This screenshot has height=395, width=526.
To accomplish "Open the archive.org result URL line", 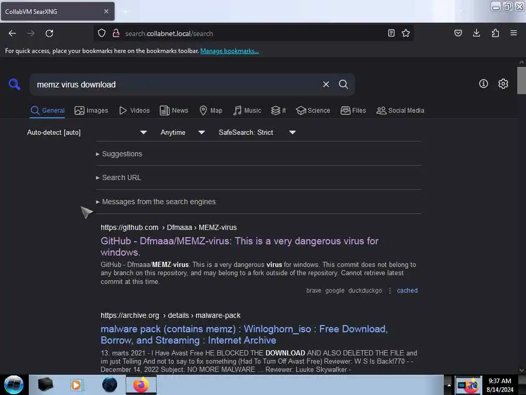I will point(171,315).
